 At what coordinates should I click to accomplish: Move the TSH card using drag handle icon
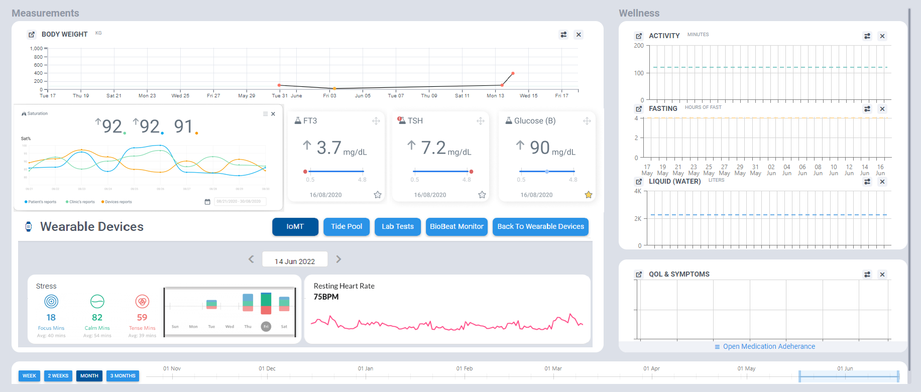(x=481, y=121)
